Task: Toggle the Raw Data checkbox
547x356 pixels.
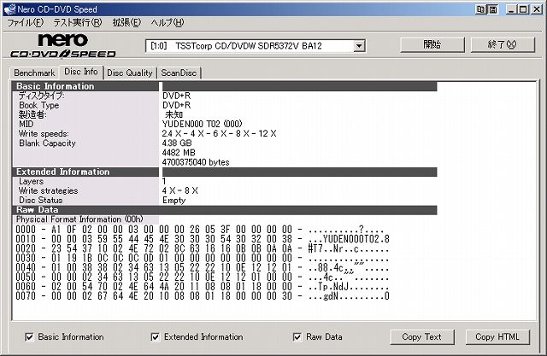Action: tap(297, 337)
